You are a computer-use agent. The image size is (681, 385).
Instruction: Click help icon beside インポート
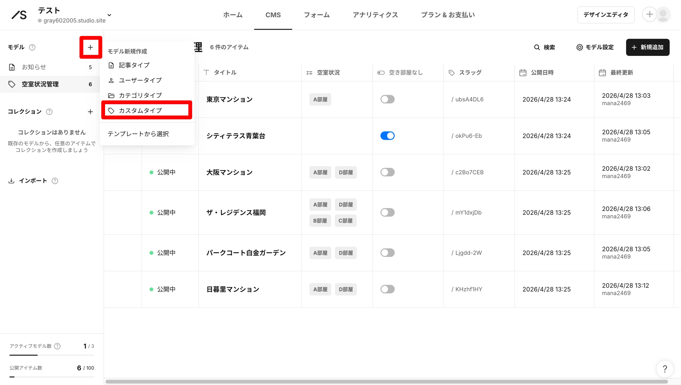[55, 181]
